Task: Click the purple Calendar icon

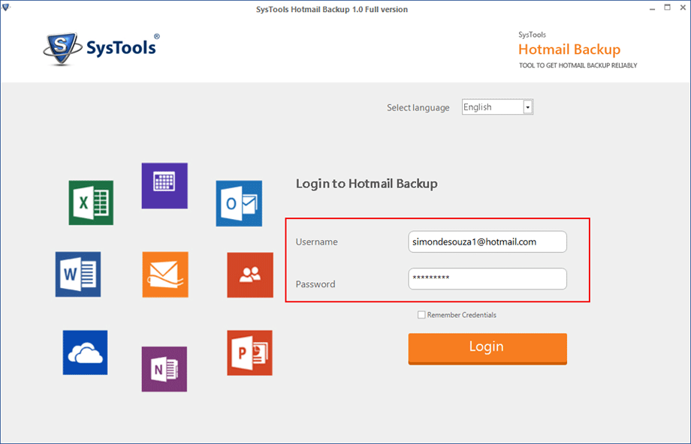Action: (164, 186)
